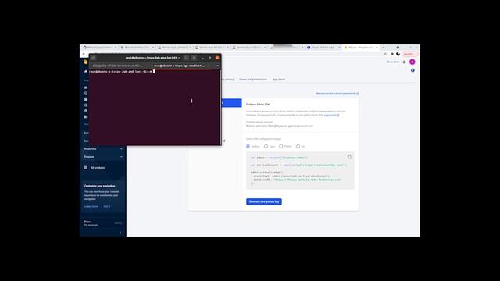
Task: Click the first sidebar product icon below home
Action: (86, 87)
